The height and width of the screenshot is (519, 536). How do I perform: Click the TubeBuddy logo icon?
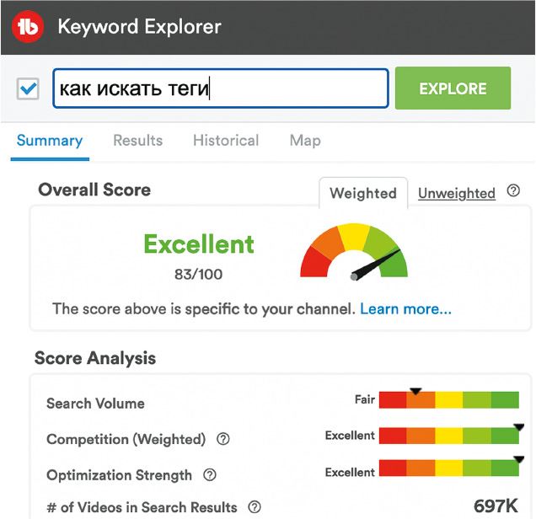point(29,28)
